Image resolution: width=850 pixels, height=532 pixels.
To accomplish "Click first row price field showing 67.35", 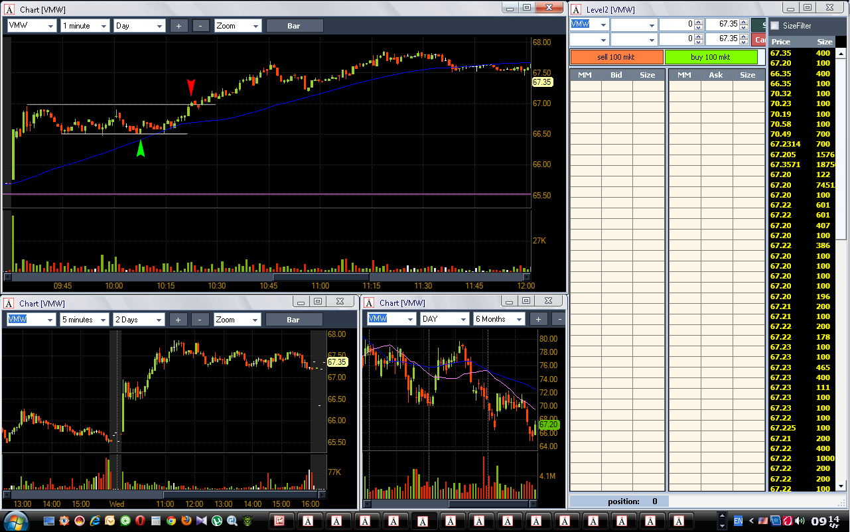I will [x=722, y=25].
